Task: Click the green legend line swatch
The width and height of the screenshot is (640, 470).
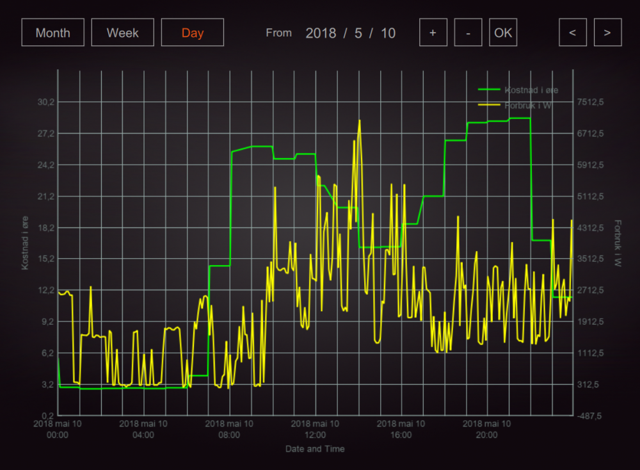Action: (490, 90)
